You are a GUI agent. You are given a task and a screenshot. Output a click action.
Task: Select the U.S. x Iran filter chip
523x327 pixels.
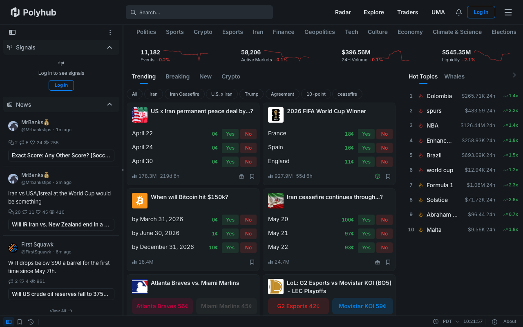(222, 94)
